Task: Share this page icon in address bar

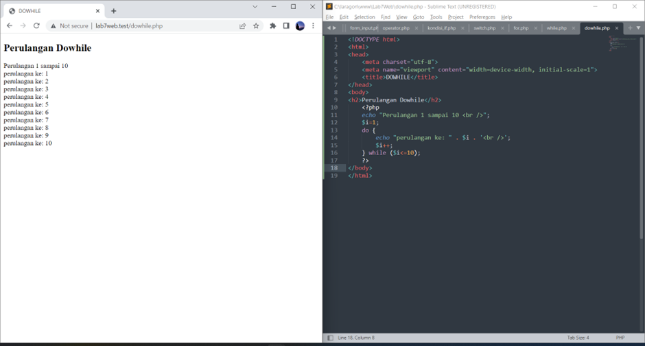Action: tap(243, 26)
